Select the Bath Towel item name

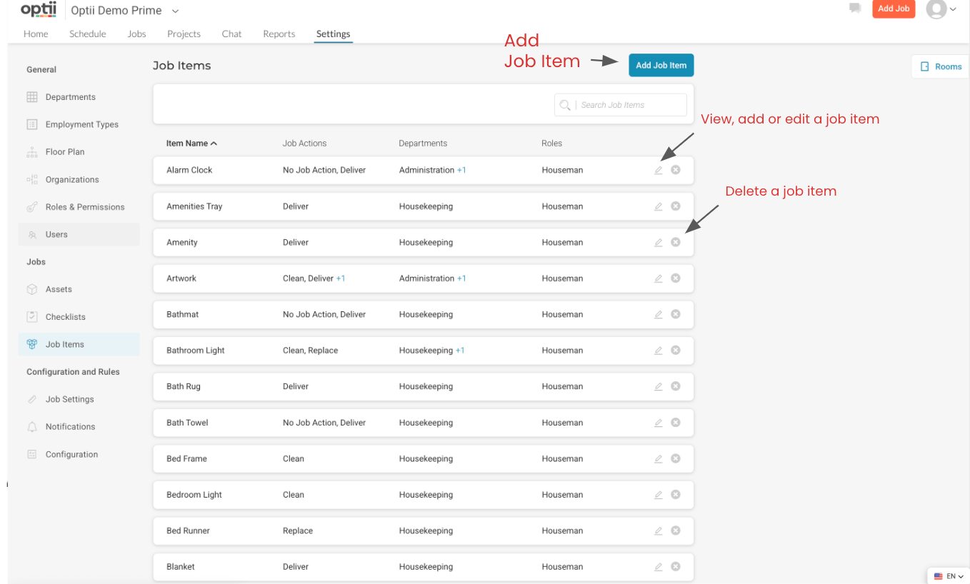[x=187, y=423]
